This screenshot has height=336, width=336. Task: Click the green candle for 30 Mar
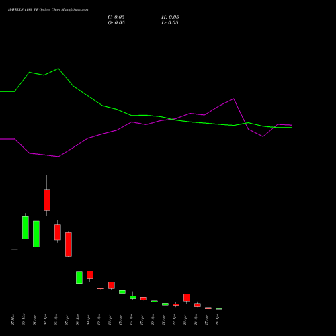[x=26, y=228]
